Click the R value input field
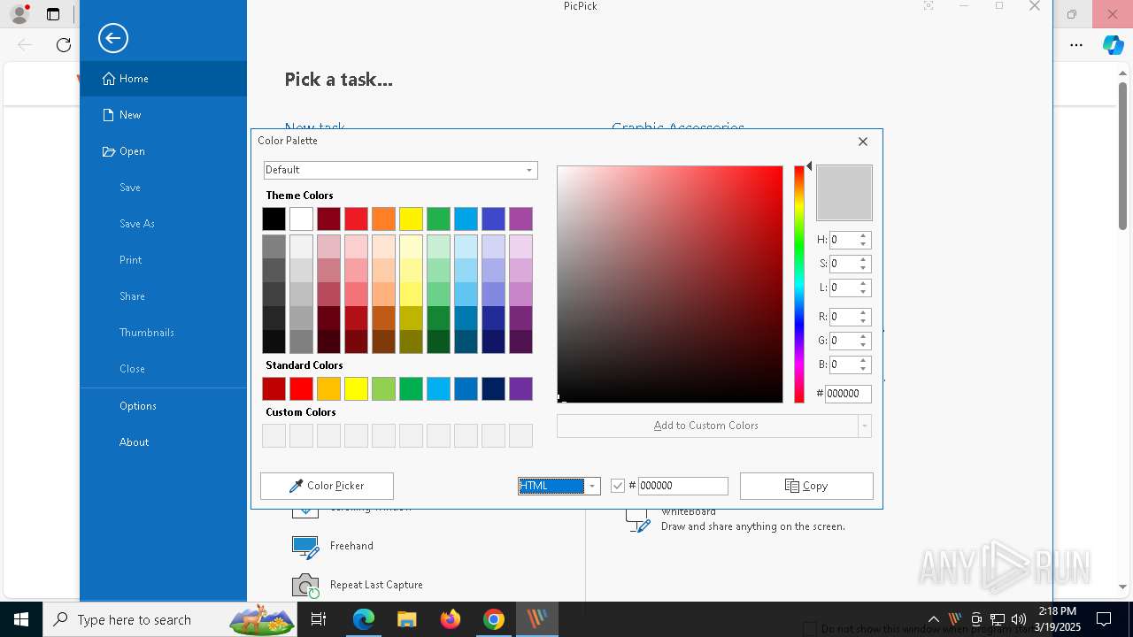1133x637 pixels. 844,317
